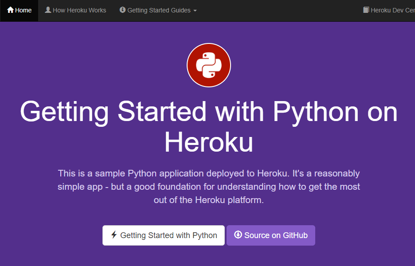Click the lightning bolt icon

click(x=114, y=235)
